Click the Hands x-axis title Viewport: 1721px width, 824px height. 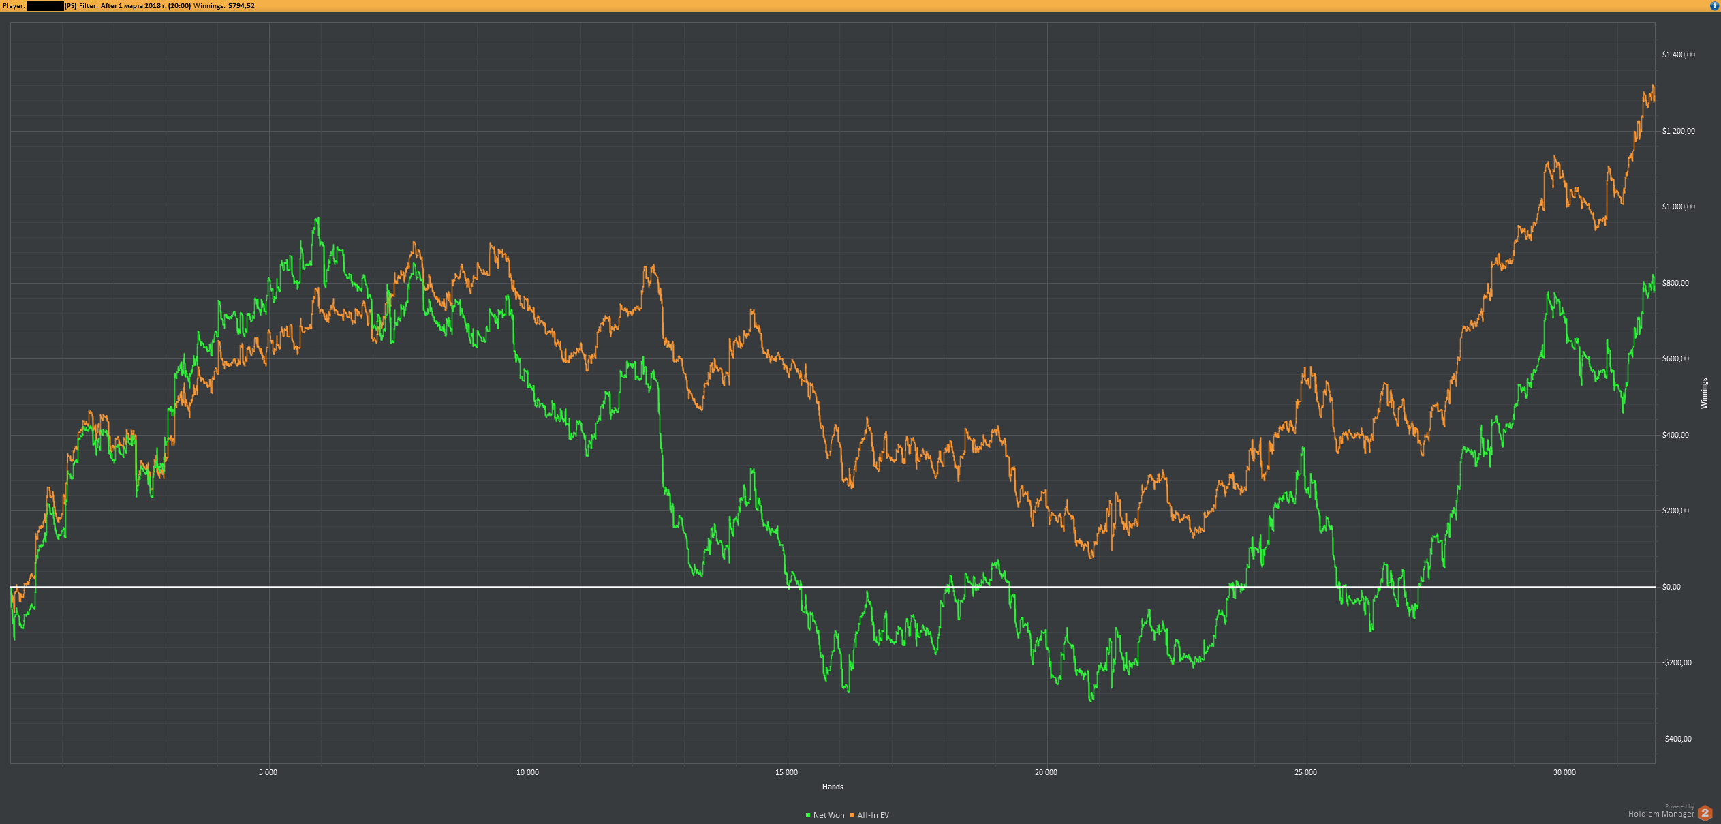(x=833, y=787)
